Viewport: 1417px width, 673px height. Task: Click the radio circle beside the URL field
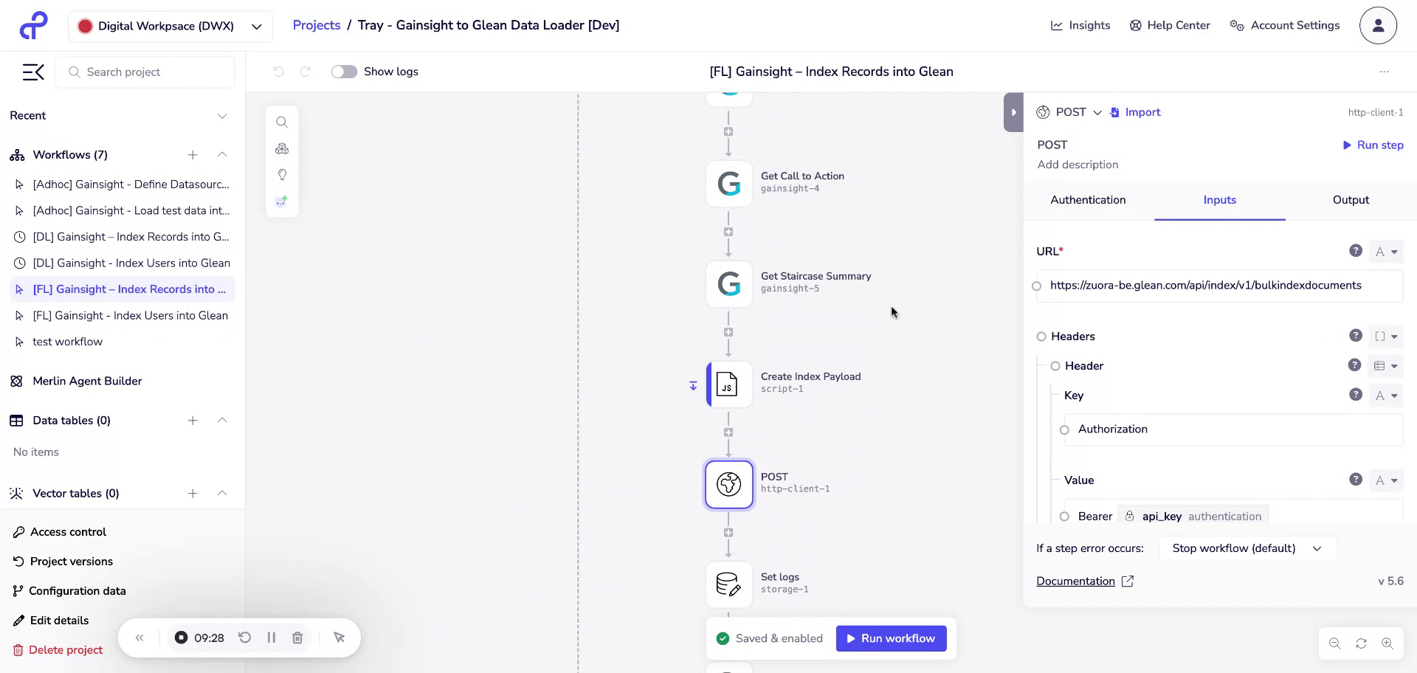(x=1037, y=286)
